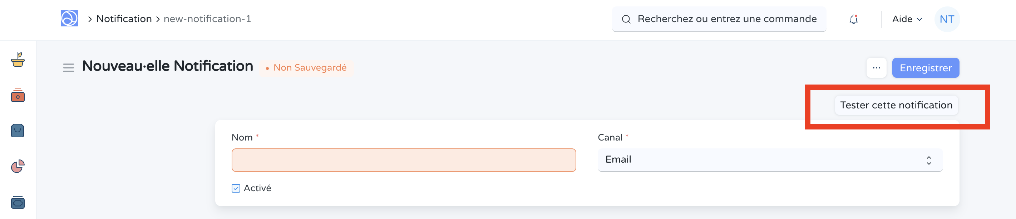Toggle the Activé option off
The image size is (1016, 219).
tap(236, 188)
